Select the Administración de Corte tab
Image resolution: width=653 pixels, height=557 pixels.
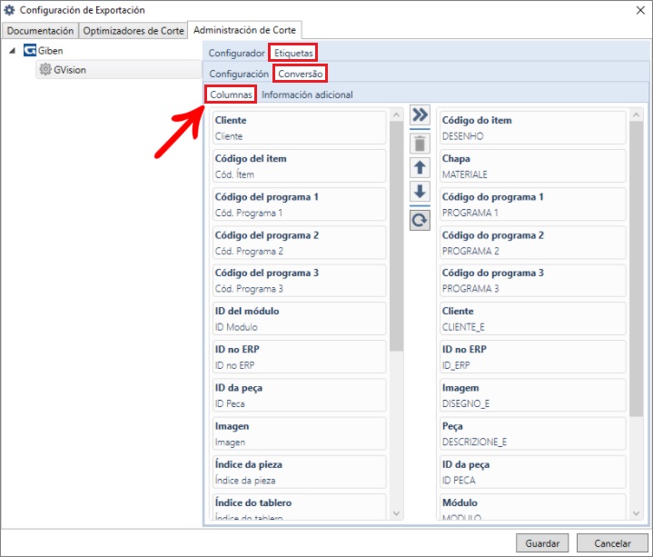coord(244,30)
